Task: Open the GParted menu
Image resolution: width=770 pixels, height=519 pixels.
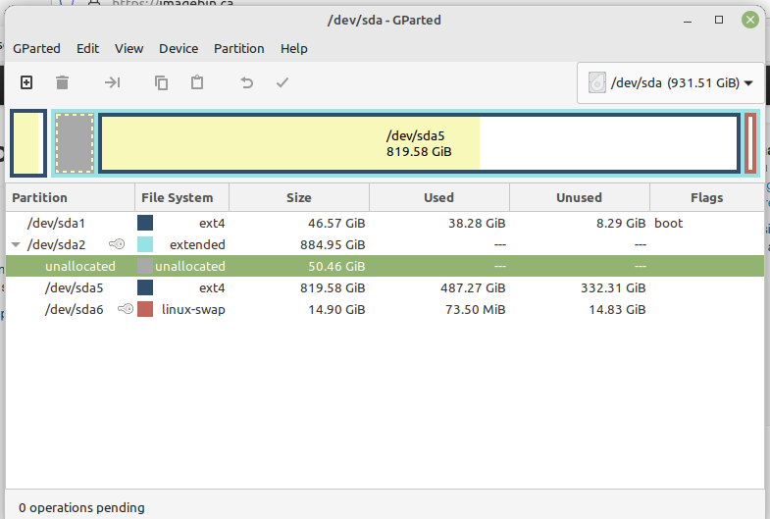Action: (36, 49)
